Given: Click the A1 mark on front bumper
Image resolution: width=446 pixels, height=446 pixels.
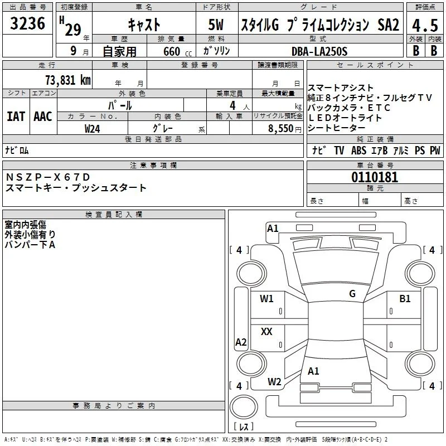Looking at the screenshot, I should pyautogui.click(x=273, y=229).
